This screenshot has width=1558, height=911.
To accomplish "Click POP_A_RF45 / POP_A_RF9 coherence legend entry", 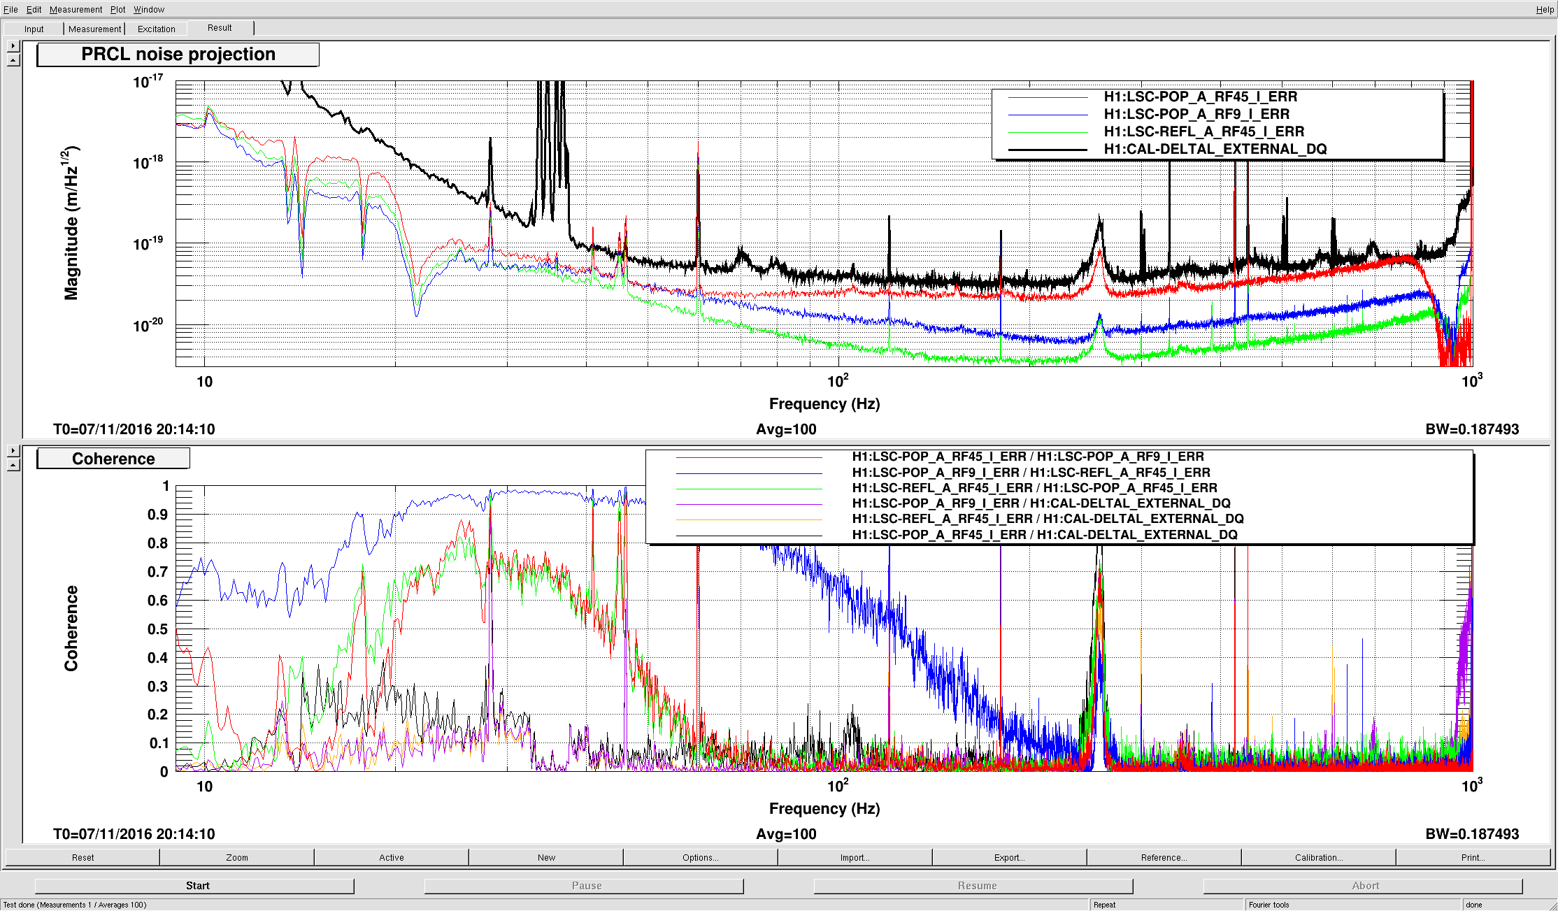I will click(1028, 457).
